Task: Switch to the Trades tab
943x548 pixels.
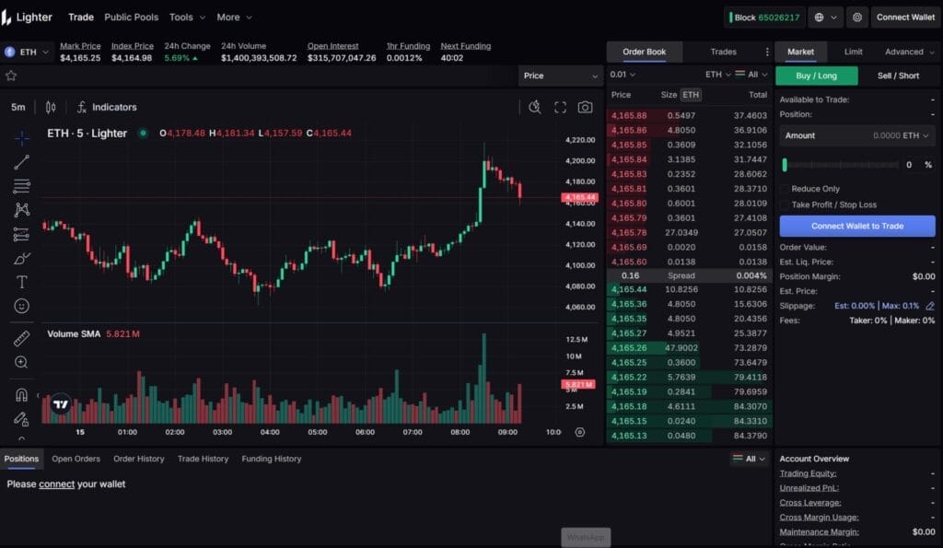Action: pyautogui.click(x=723, y=52)
